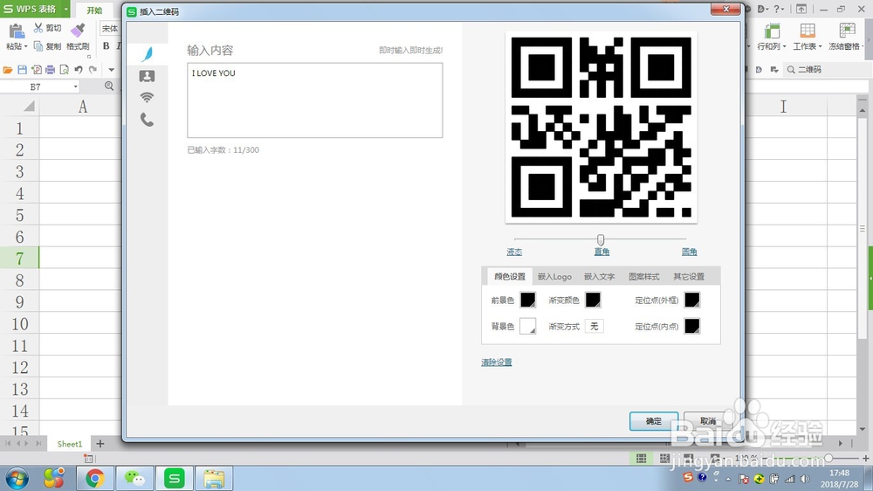Click the scissors cut icon

(x=38, y=27)
